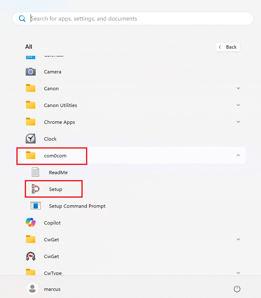
Task: Open Copilot from its label
Action: click(52, 223)
